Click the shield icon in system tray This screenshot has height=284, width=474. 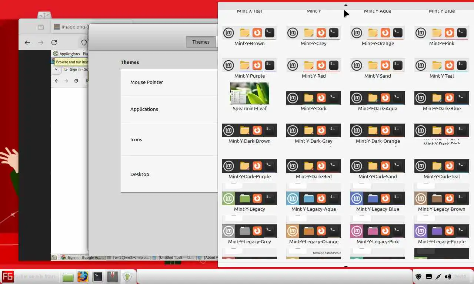[x=419, y=277]
